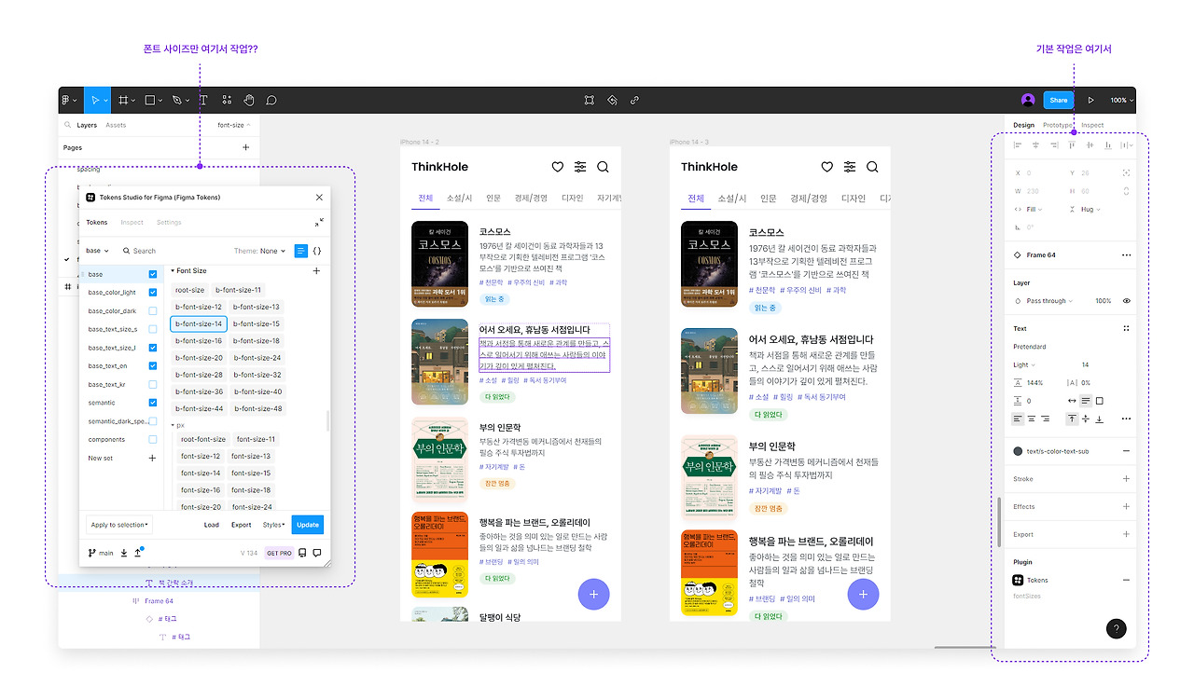The width and height of the screenshot is (1194, 700).
Task: Open the Light font weight dropdown
Action: [1024, 364]
